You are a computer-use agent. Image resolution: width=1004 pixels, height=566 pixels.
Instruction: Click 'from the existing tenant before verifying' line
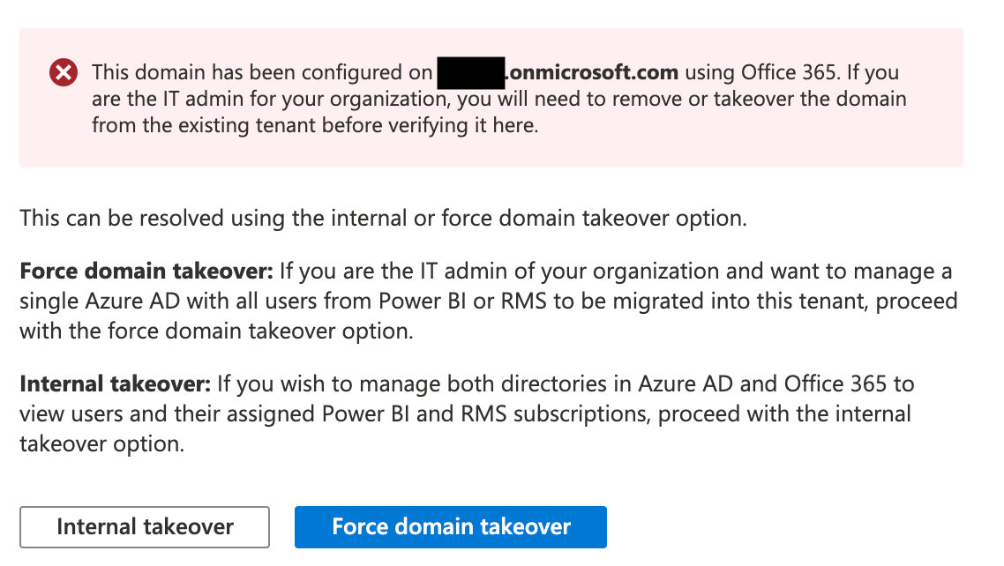pyautogui.click(x=315, y=125)
